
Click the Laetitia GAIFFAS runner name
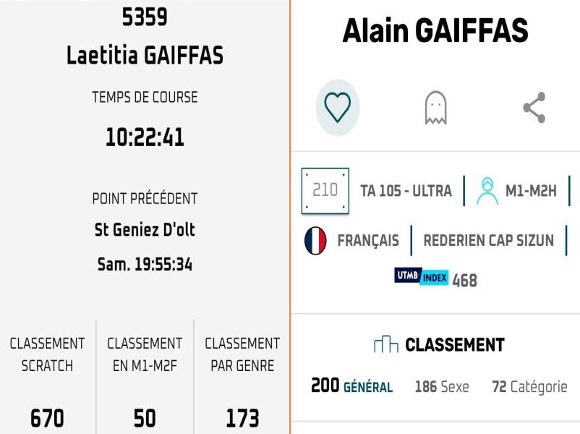pos(145,55)
